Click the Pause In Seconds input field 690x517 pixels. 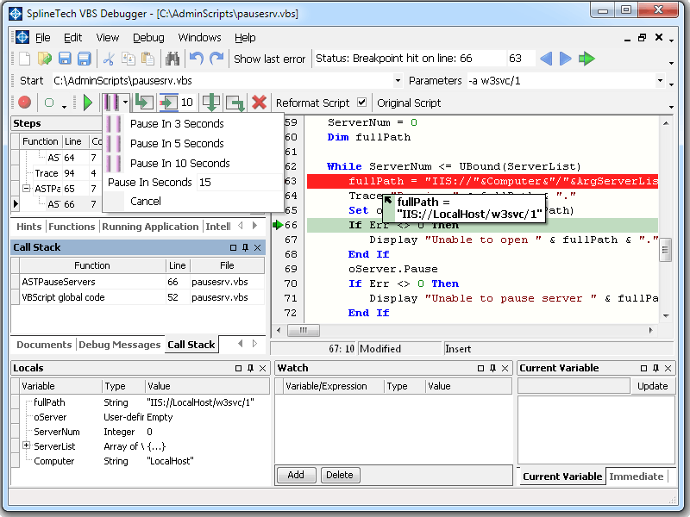(237, 183)
